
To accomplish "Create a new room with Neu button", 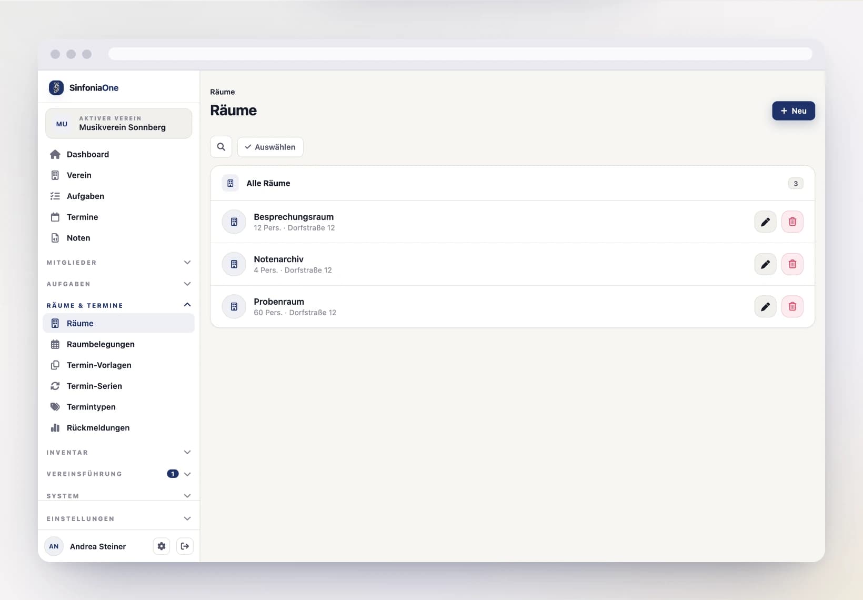I will (x=793, y=111).
